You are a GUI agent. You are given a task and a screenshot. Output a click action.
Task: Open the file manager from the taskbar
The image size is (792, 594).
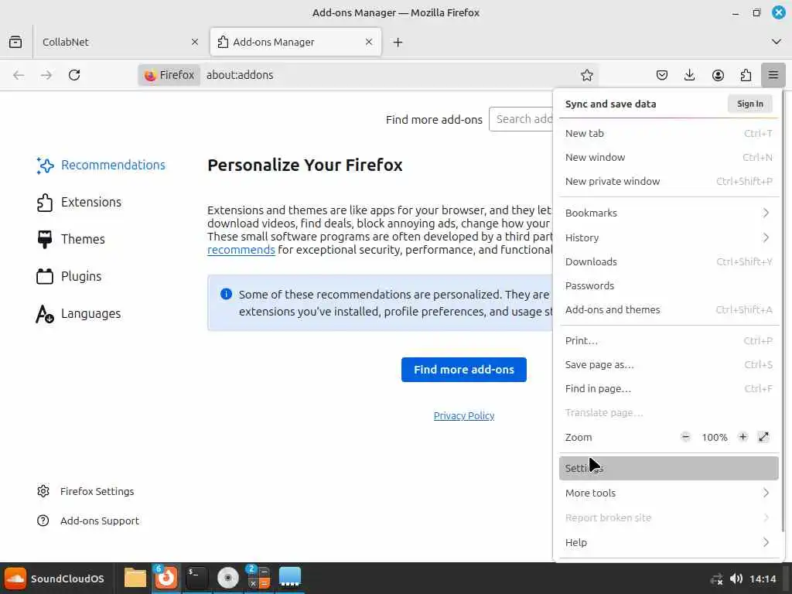click(135, 579)
